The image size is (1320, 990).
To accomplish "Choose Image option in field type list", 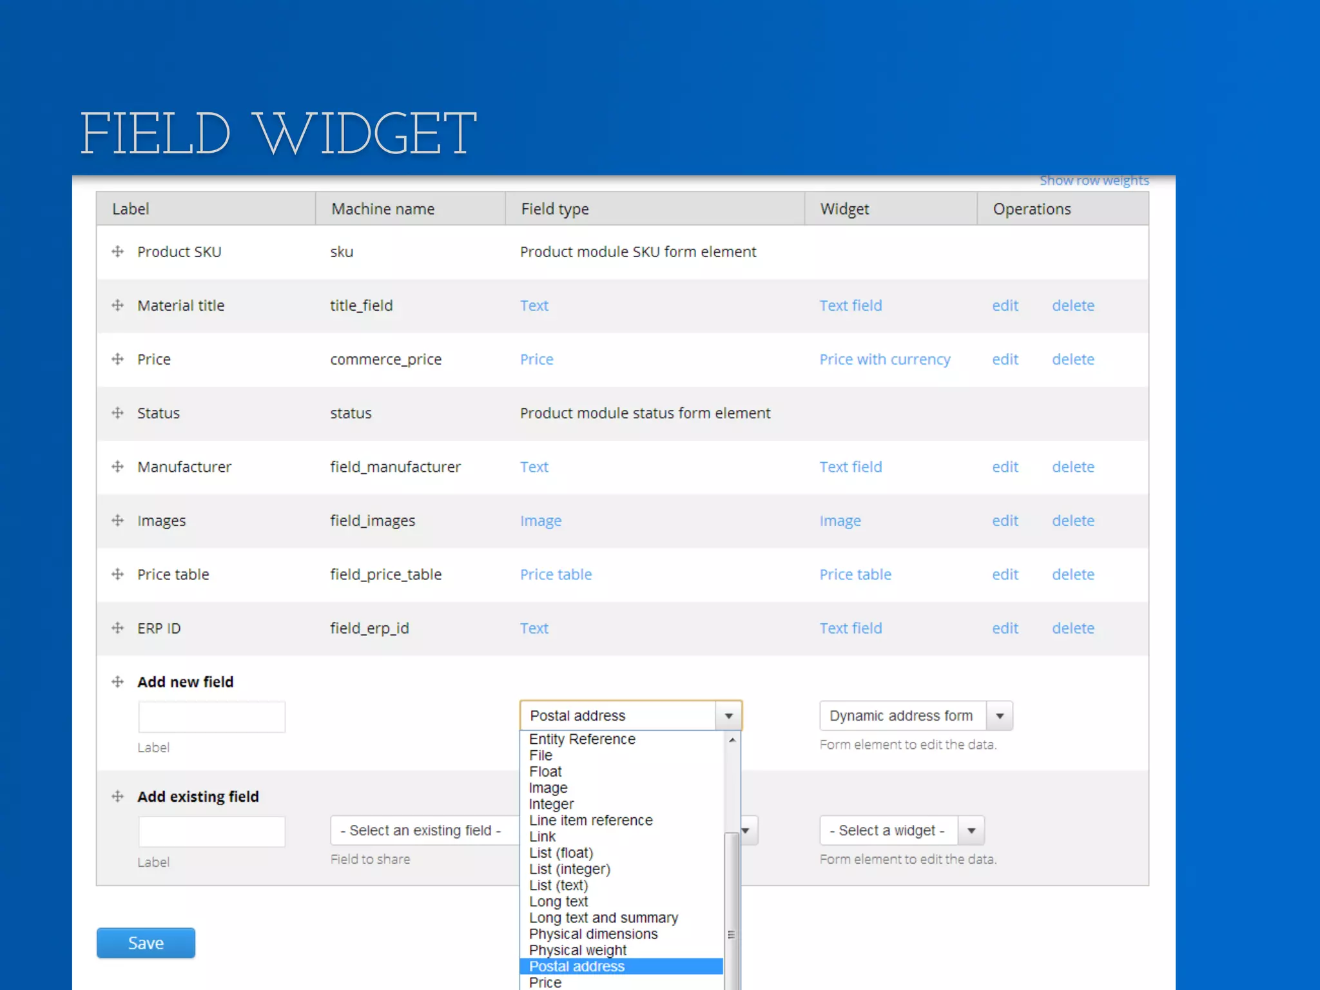I will tap(622, 788).
